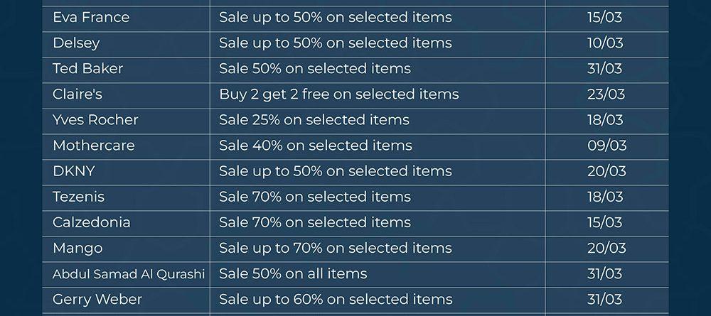Click the Ted Baker brand name
This screenshot has width=711, height=316.
pos(87,68)
